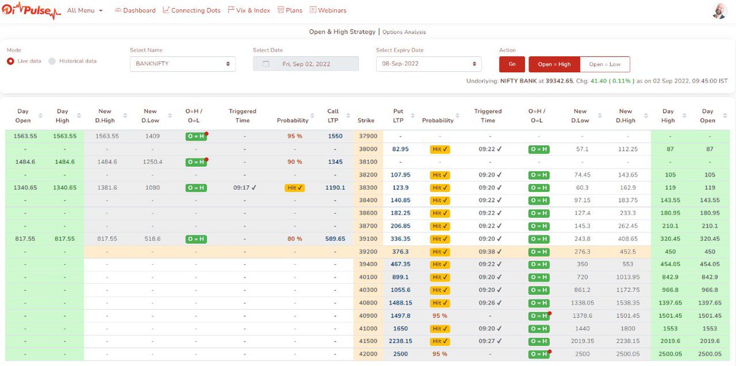Click strike 37900 cell
Screen dimensions: 736x366
[x=367, y=136]
